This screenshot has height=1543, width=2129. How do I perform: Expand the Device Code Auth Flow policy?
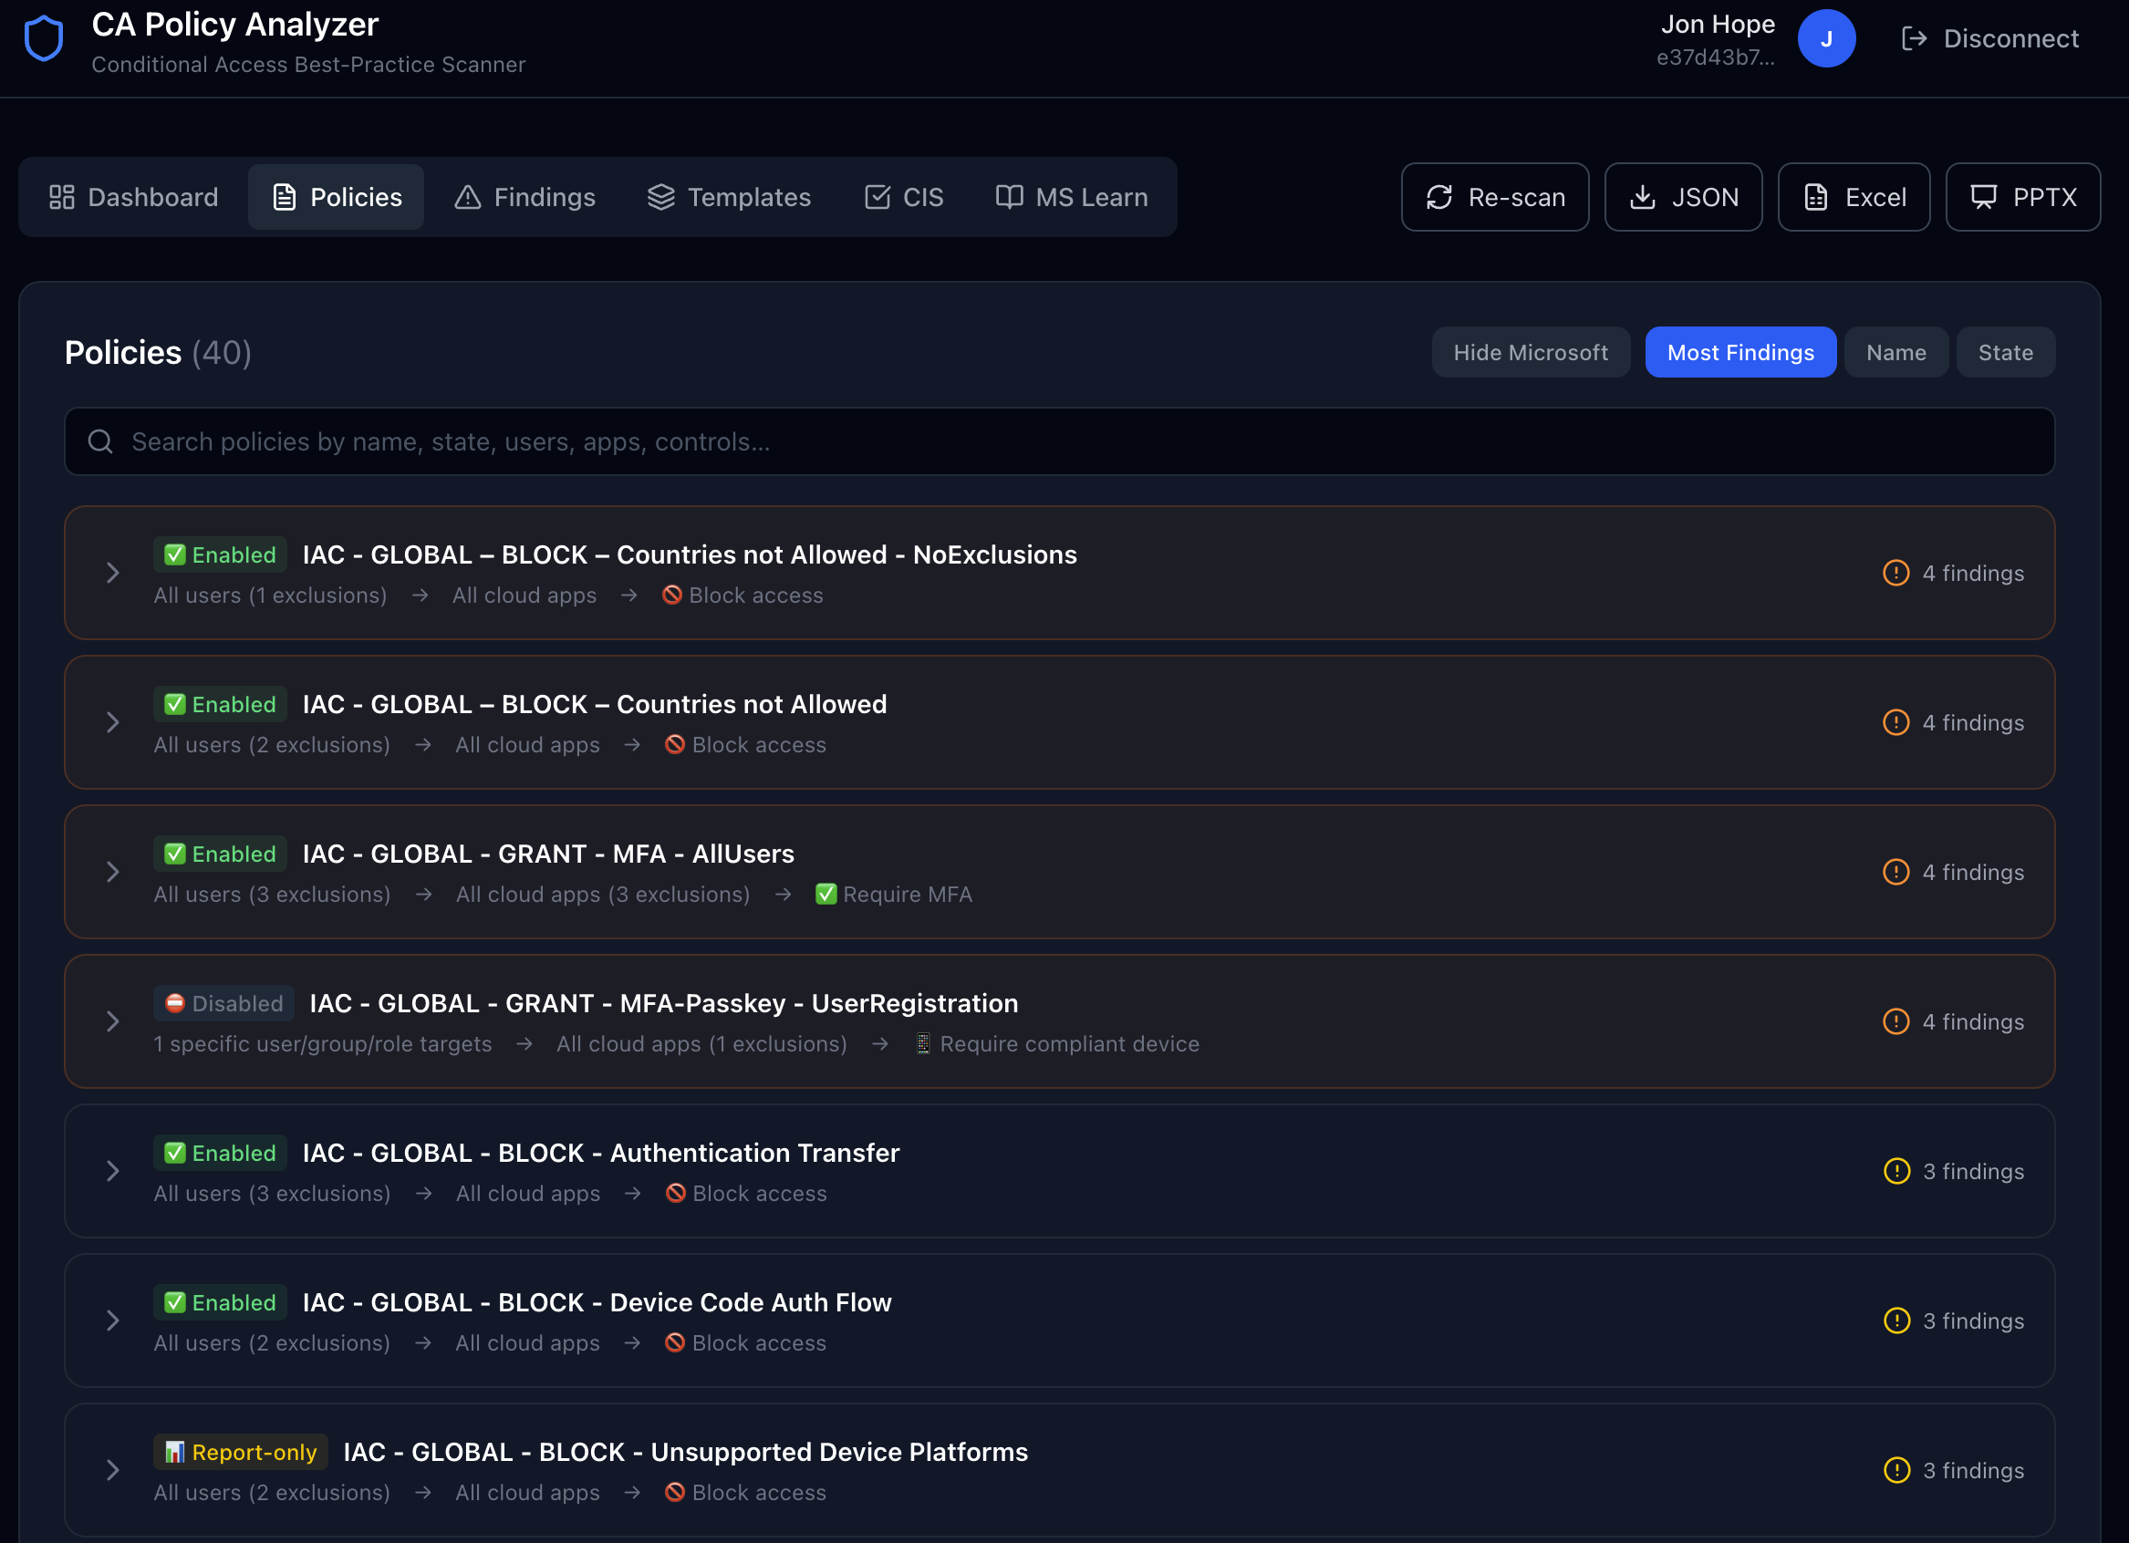112,1320
